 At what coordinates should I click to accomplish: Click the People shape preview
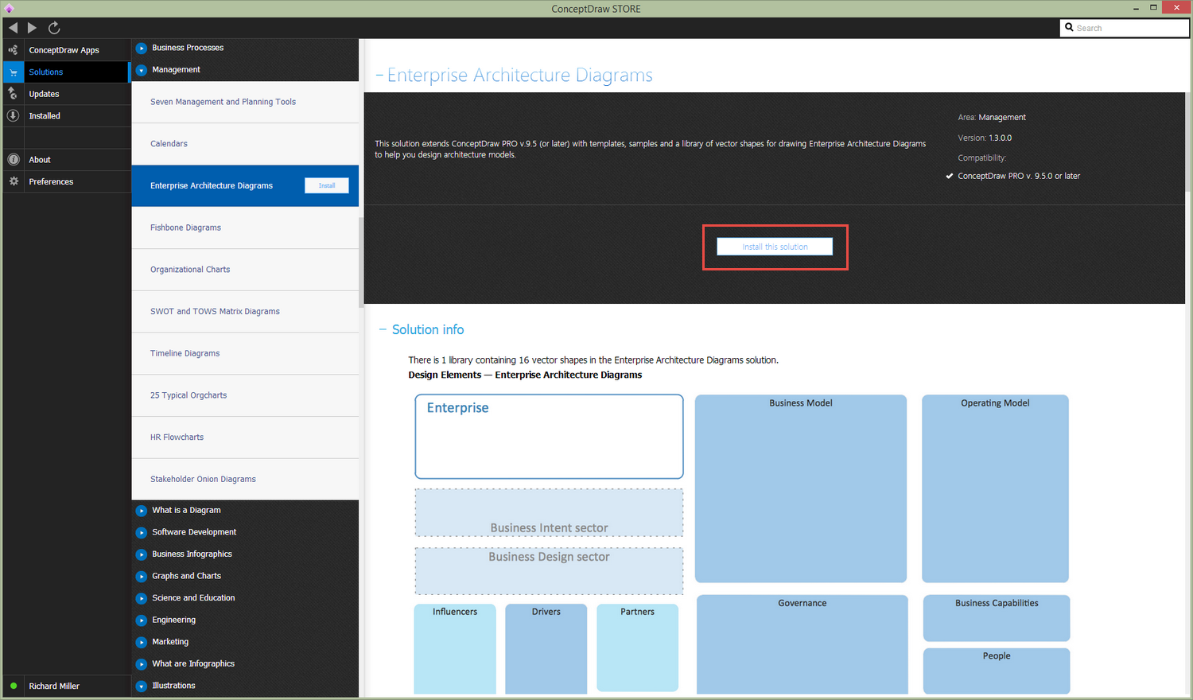[x=997, y=671]
